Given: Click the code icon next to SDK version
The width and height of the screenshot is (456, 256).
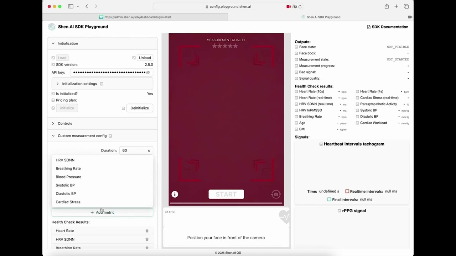Looking at the screenshot, I should tap(53, 65).
